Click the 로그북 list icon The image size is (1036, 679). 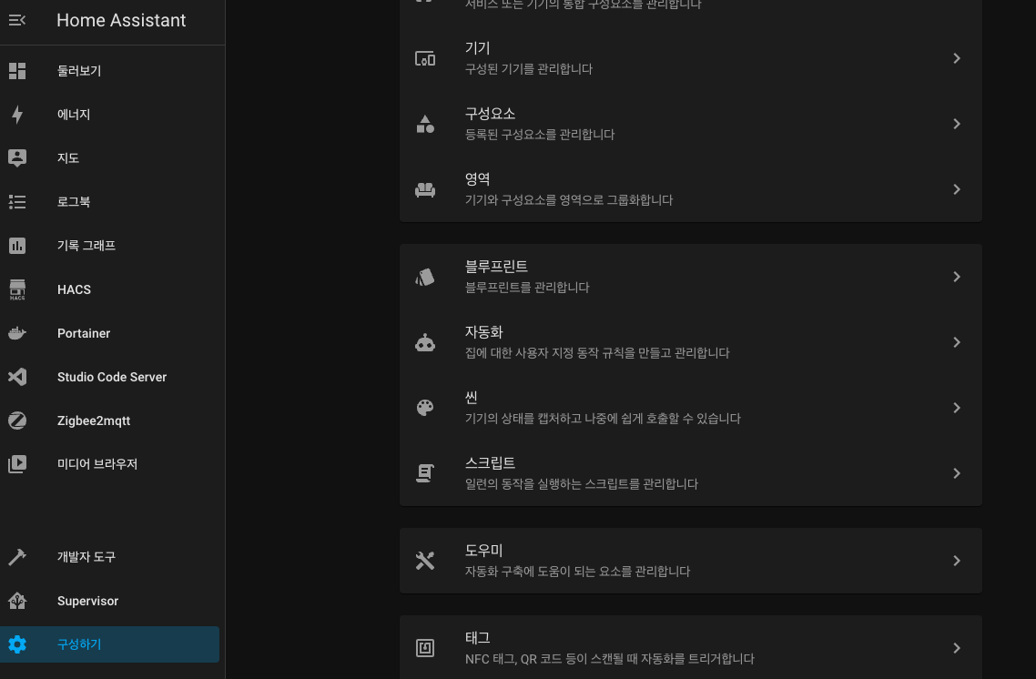(x=17, y=201)
